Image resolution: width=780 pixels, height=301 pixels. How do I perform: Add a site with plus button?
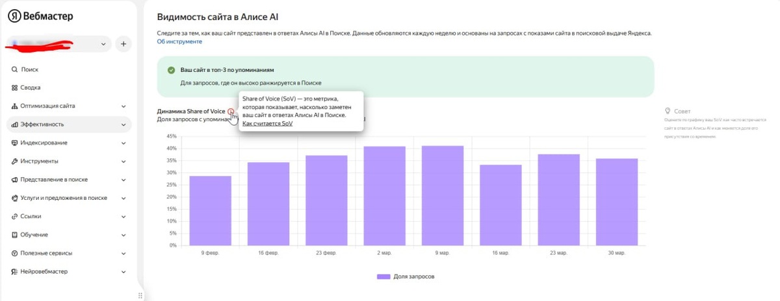(x=123, y=44)
